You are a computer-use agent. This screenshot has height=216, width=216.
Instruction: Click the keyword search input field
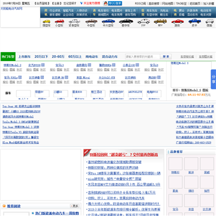[143, 56]
